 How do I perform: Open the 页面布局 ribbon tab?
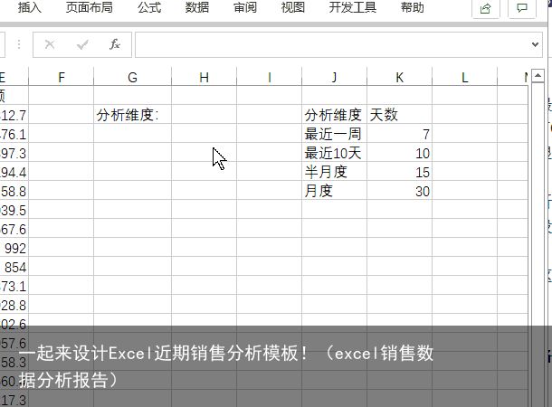pyautogui.click(x=90, y=7)
